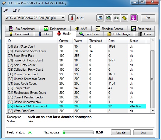Image resolution: width=161 pixels, height=140 pixels.
Task: Select the (C1) Load Cycle Count row
Action: [x=77, y=83]
